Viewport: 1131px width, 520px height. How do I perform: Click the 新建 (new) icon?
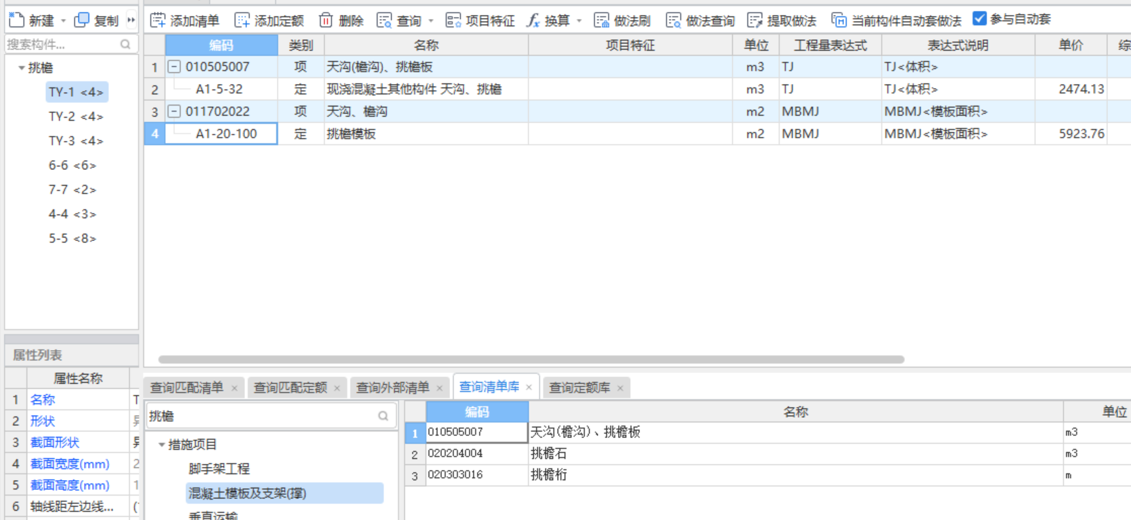[x=17, y=20]
